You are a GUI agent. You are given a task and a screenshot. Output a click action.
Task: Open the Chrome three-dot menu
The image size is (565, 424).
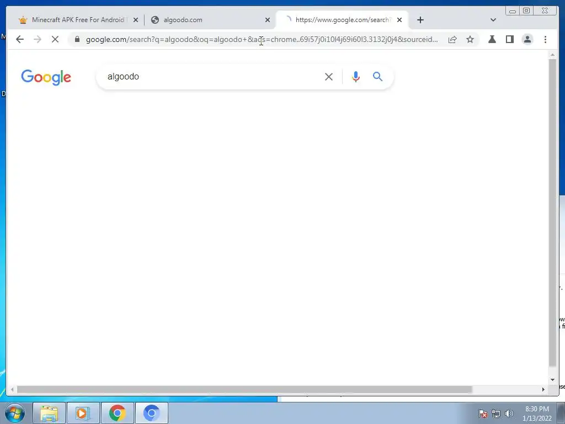coord(545,39)
